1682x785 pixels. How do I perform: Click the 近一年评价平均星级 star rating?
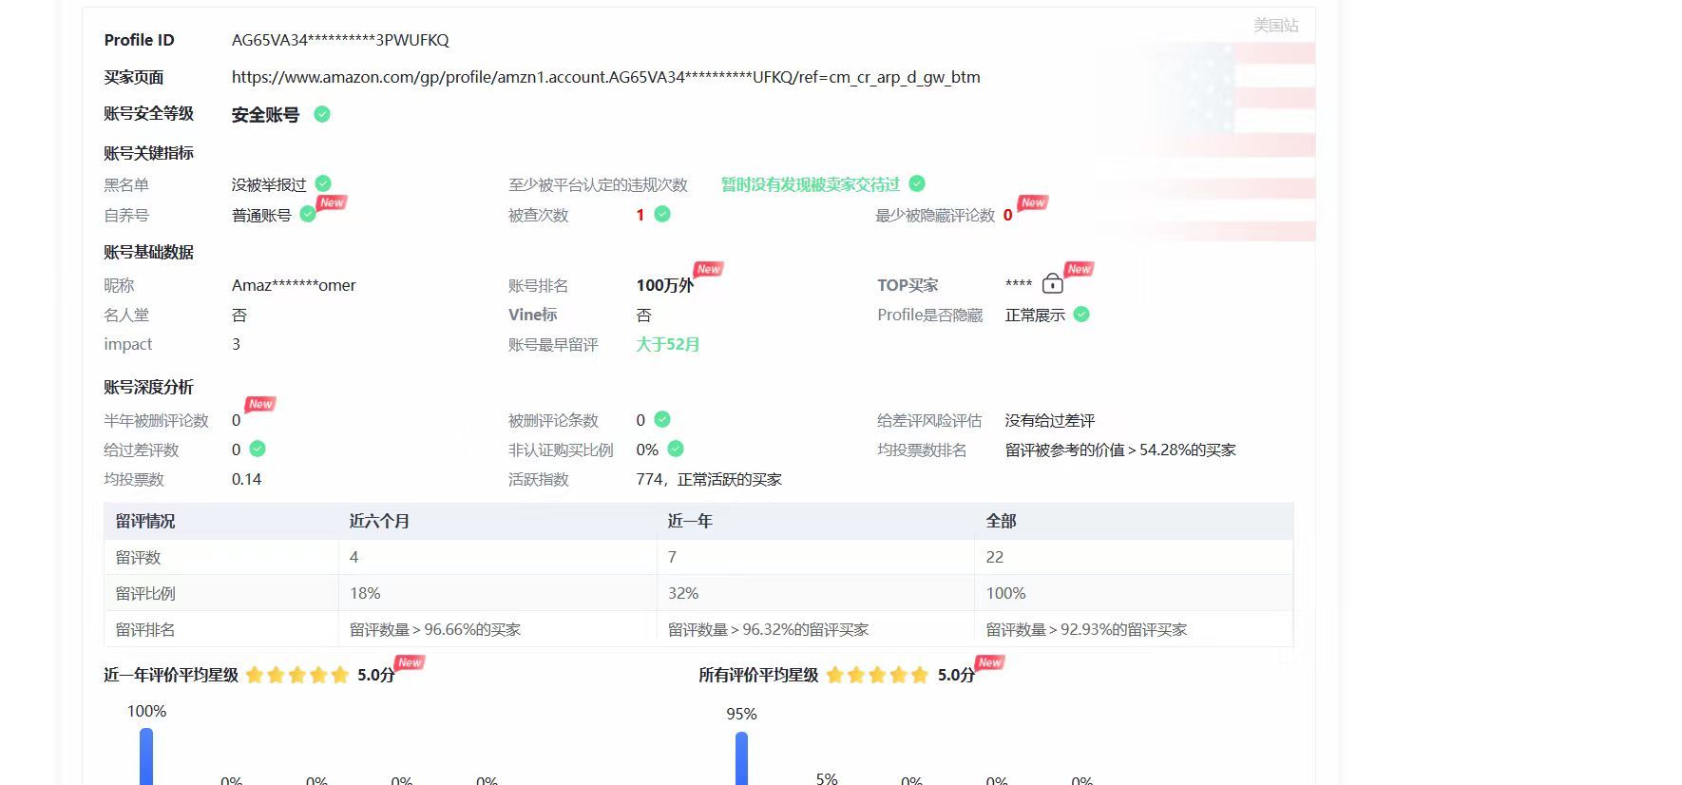(x=297, y=675)
